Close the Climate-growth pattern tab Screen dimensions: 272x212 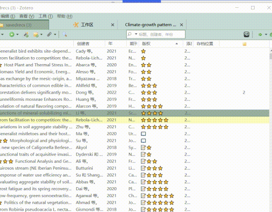tap(182, 25)
